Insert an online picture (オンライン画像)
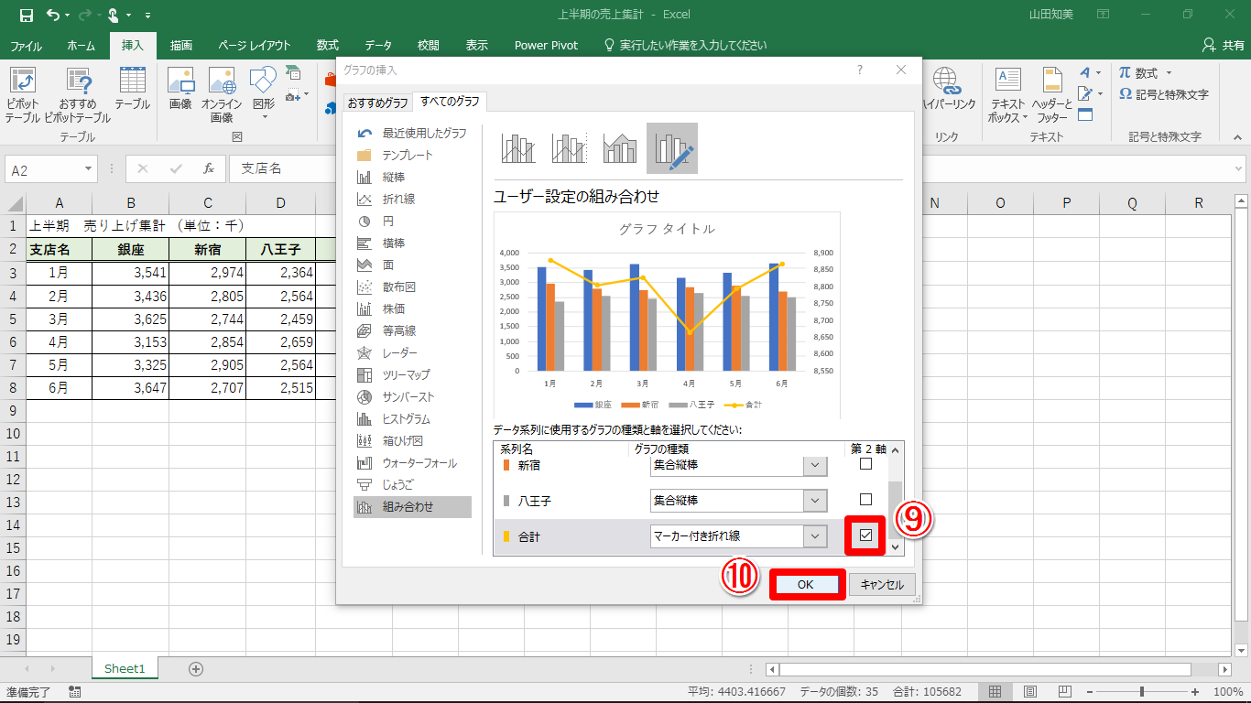The width and height of the screenshot is (1251, 703). pos(222,95)
